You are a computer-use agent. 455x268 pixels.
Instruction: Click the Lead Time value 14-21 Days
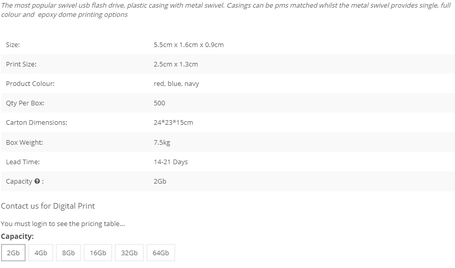coord(171,162)
